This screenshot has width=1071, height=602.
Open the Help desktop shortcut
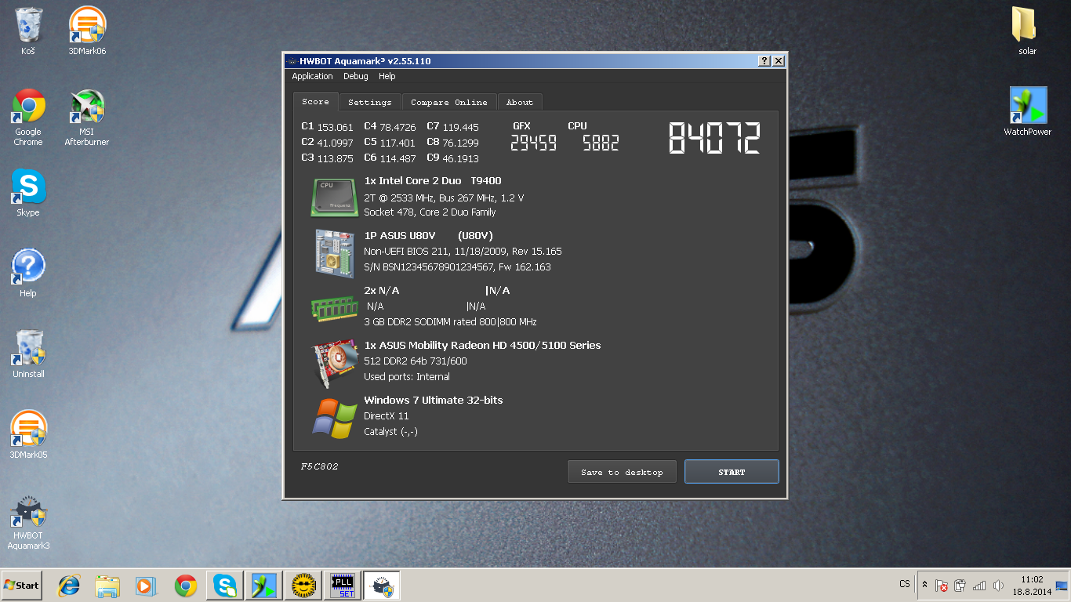coord(28,274)
